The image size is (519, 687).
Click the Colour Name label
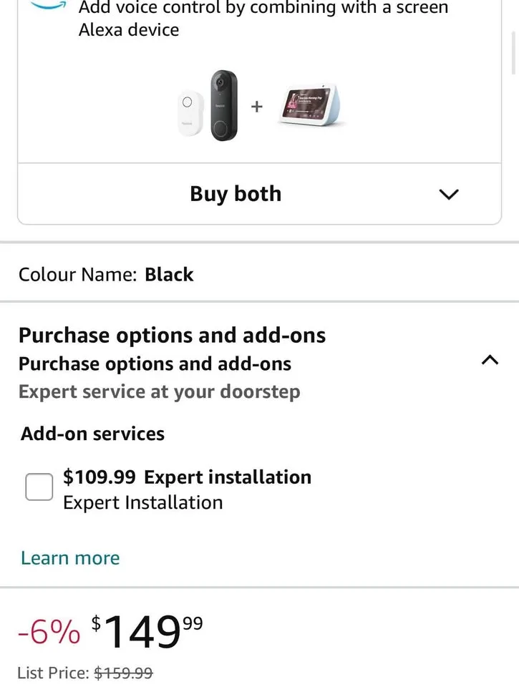point(77,274)
